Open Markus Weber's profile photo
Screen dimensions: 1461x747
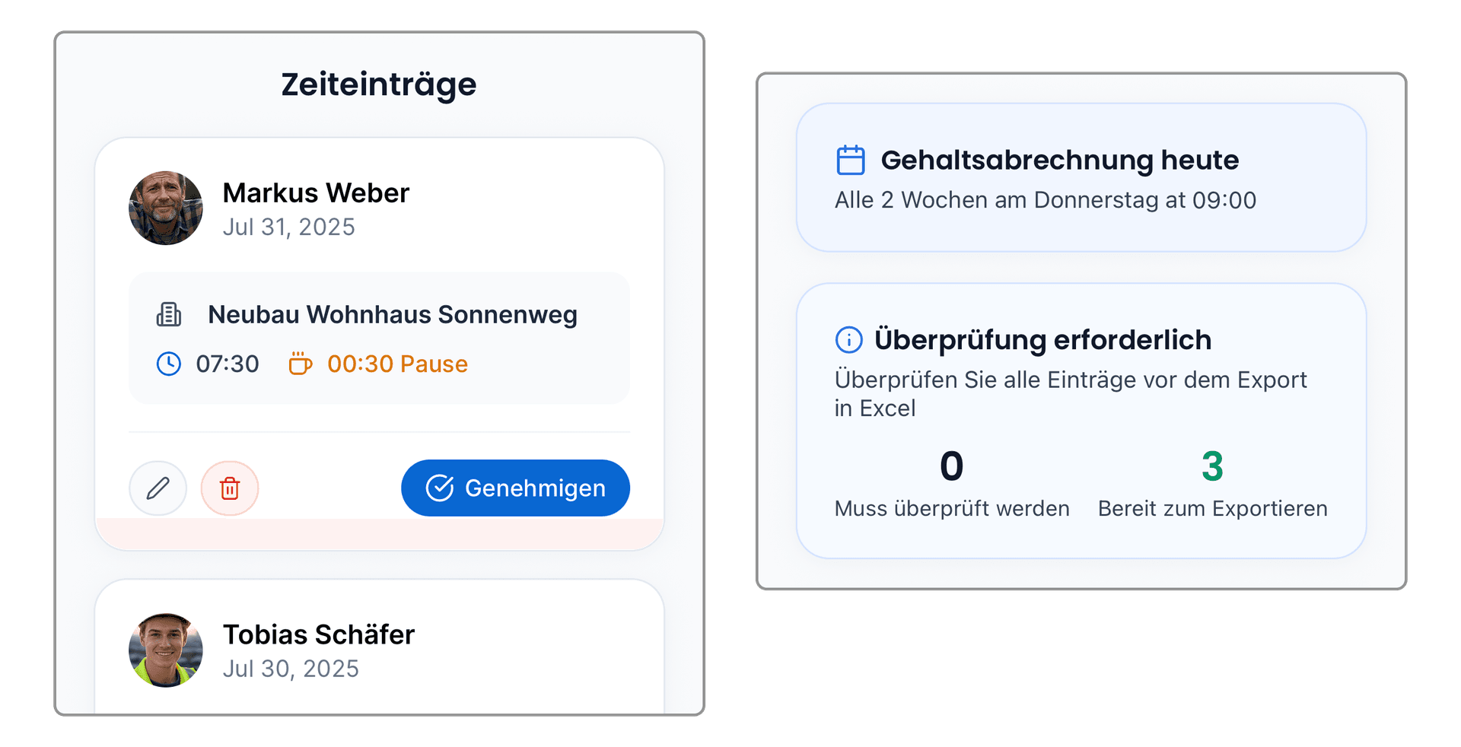[x=166, y=208]
